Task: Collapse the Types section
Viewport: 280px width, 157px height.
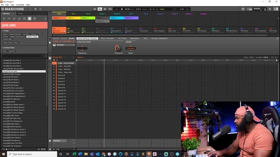Action: [x=5, y=31]
